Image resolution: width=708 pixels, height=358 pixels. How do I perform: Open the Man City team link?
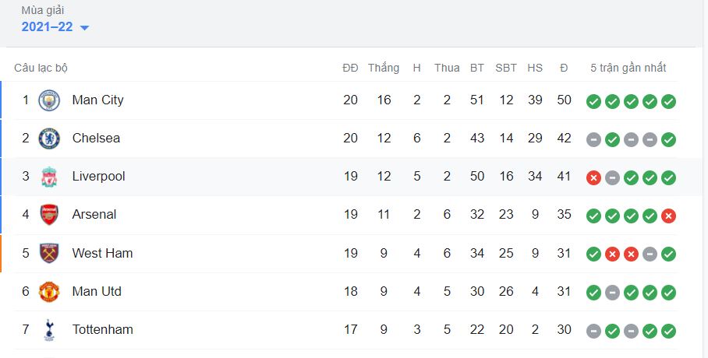[97, 100]
